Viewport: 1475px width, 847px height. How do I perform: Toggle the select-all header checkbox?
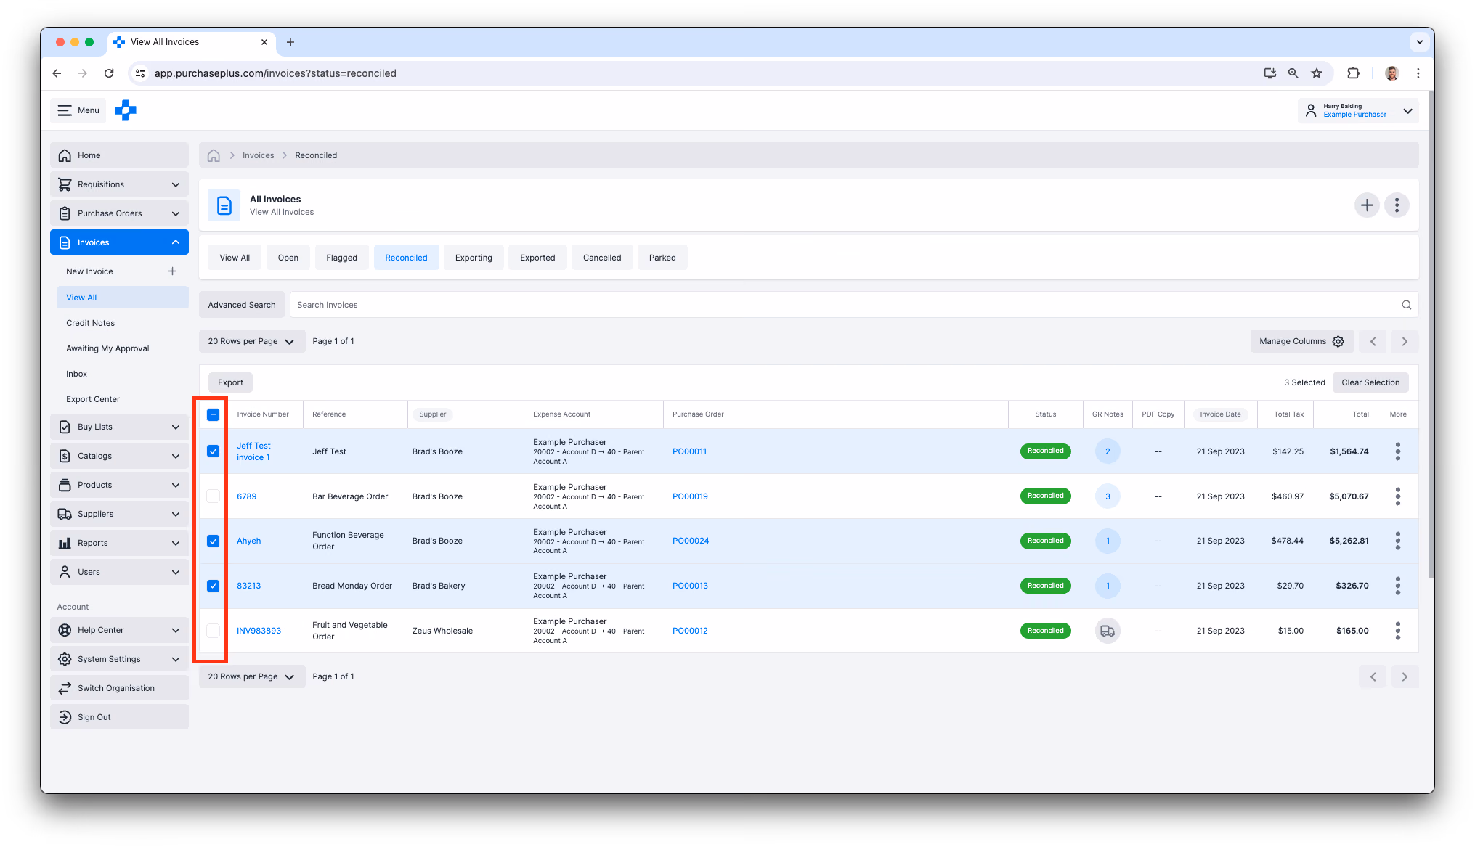213,414
